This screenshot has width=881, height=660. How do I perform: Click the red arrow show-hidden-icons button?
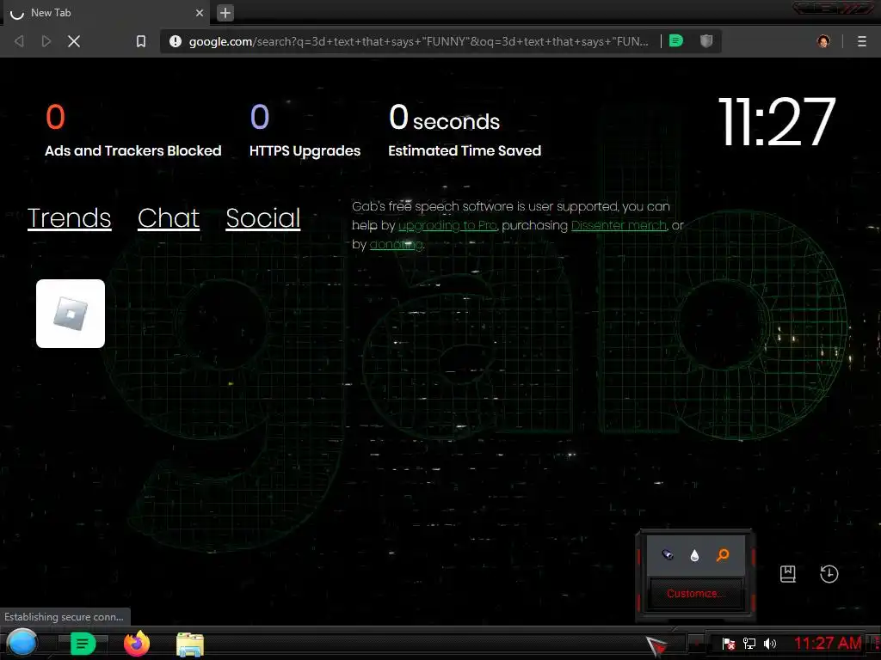click(x=697, y=643)
